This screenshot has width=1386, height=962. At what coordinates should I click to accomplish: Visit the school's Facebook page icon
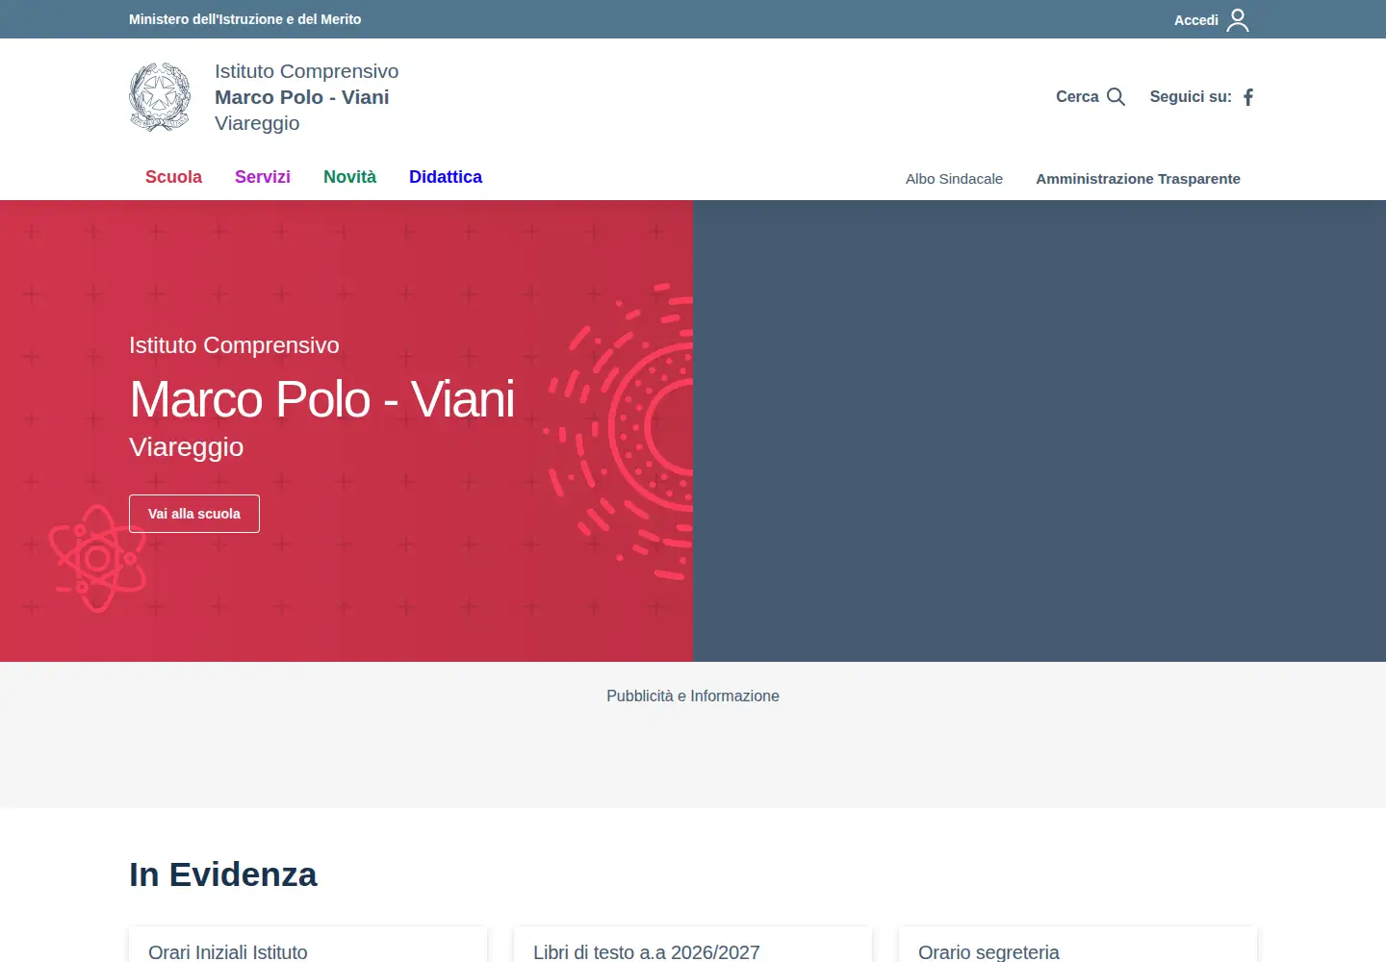(x=1248, y=97)
